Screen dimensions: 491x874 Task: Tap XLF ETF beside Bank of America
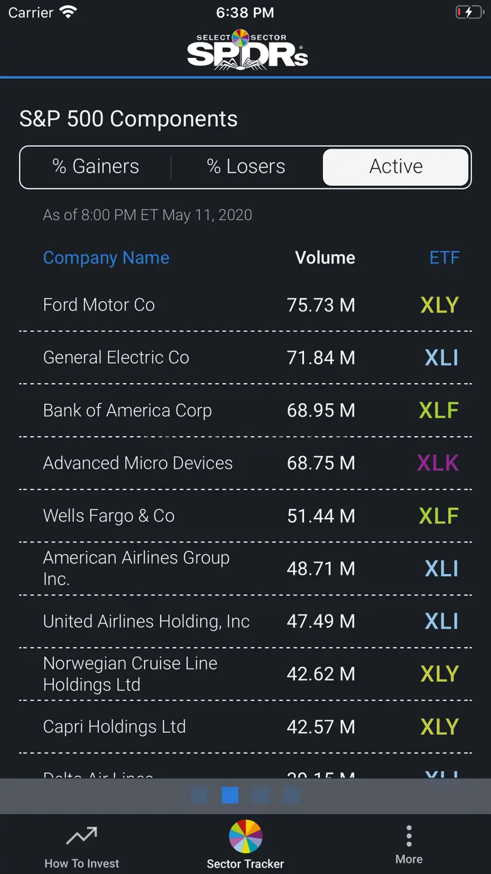pyautogui.click(x=439, y=410)
